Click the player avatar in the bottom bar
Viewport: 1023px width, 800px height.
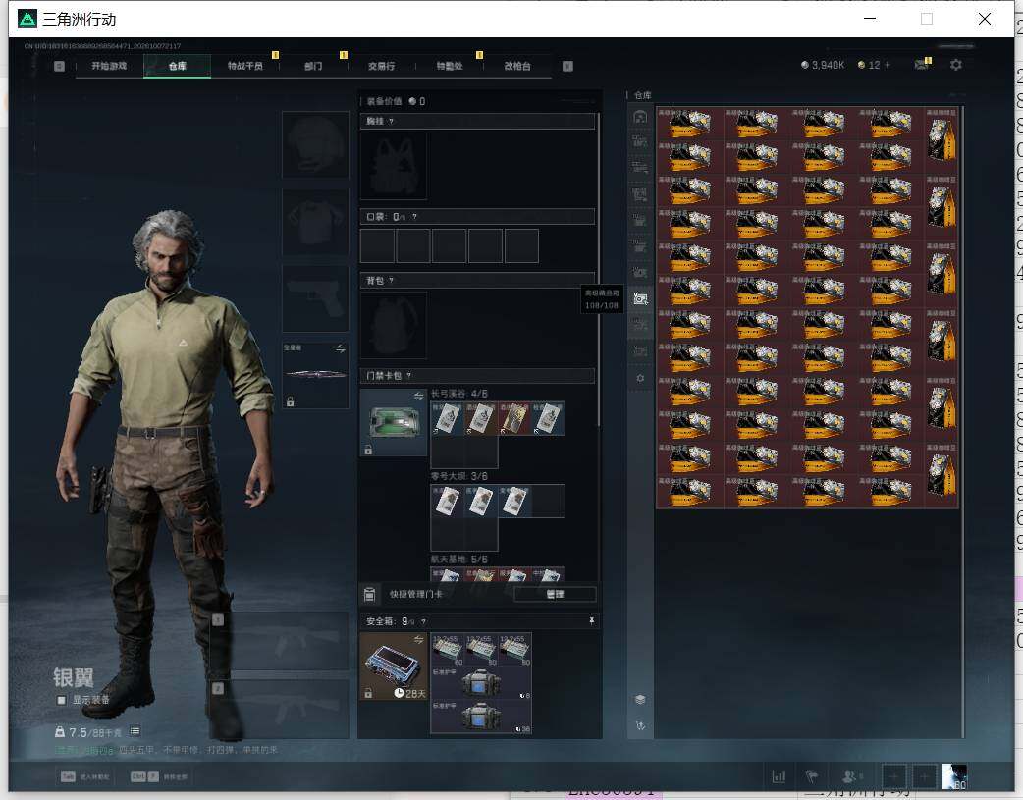click(x=954, y=776)
